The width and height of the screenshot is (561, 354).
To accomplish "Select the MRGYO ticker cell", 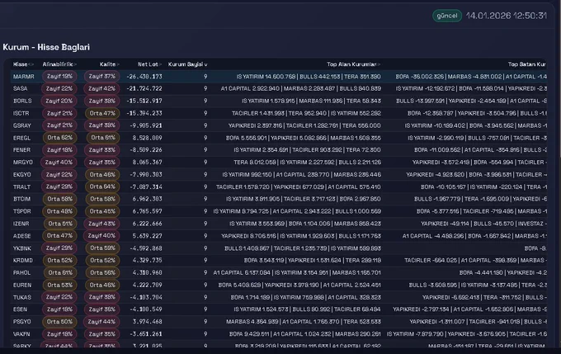I will click(x=22, y=162).
